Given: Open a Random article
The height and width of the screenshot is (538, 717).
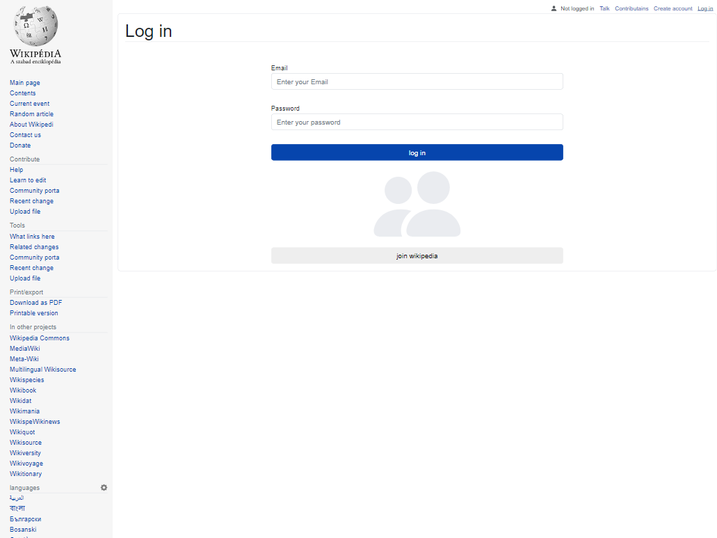Looking at the screenshot, I should (31, 114).
